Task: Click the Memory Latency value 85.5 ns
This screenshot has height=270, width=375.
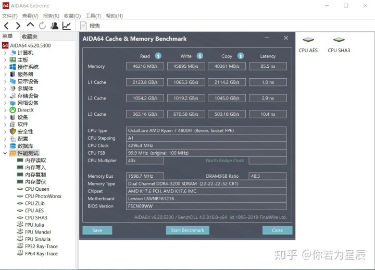Action: pos(268,66)
